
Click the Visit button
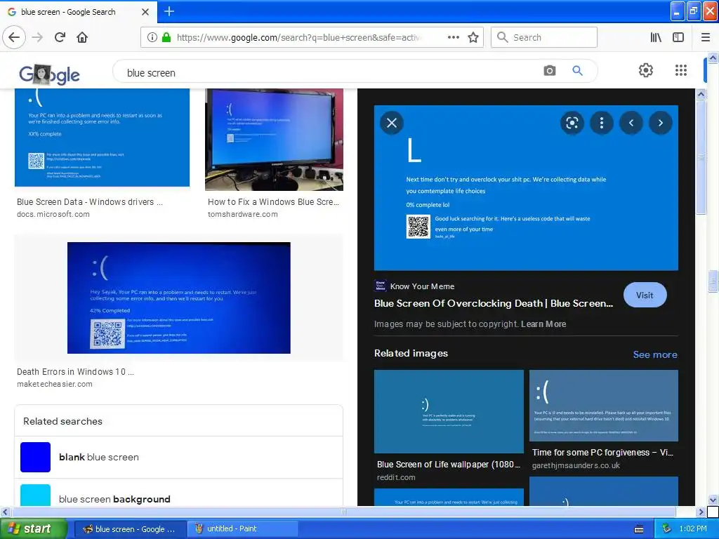(645, 295)
